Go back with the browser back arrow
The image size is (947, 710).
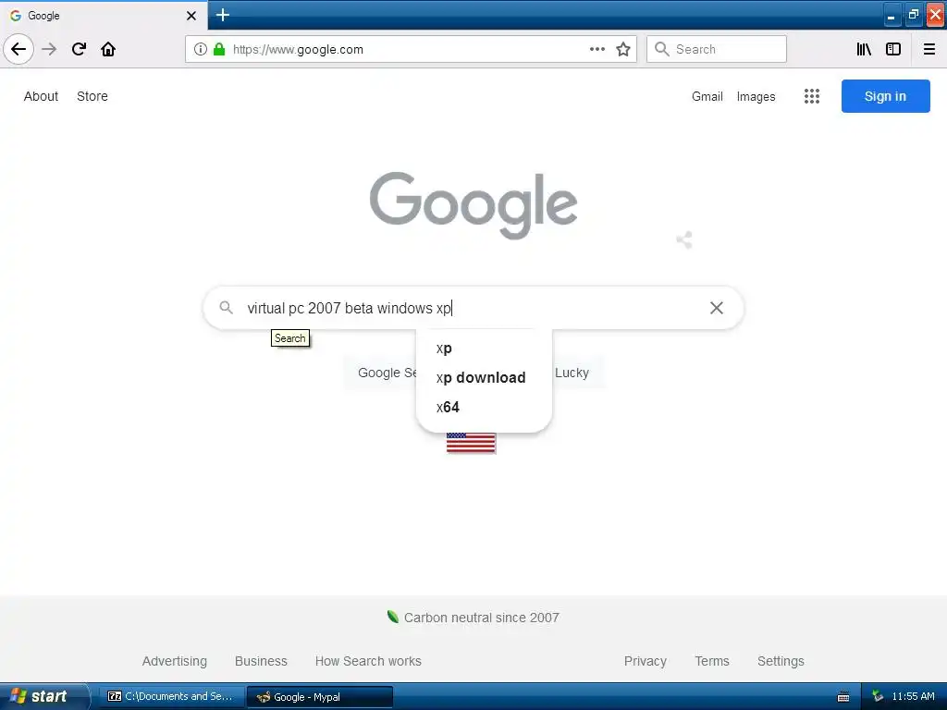tap(18, 49)
